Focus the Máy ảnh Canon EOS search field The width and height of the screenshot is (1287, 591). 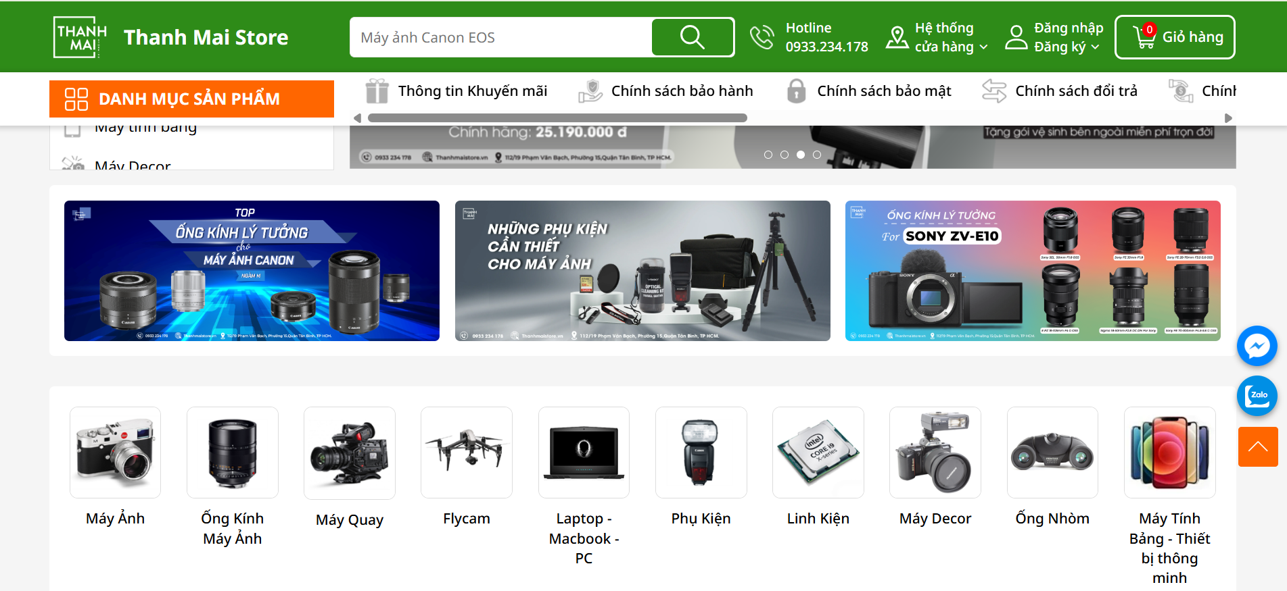500,37
